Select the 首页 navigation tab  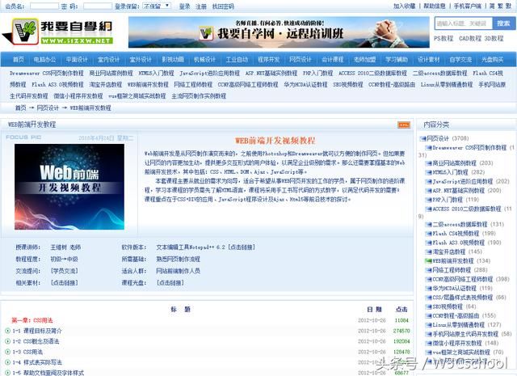18,59
